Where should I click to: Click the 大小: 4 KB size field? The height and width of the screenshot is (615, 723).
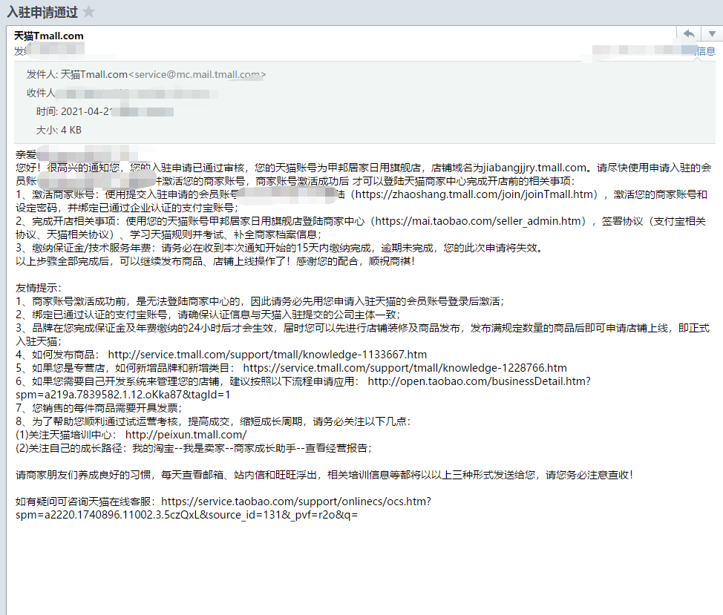tap(59, 131)
